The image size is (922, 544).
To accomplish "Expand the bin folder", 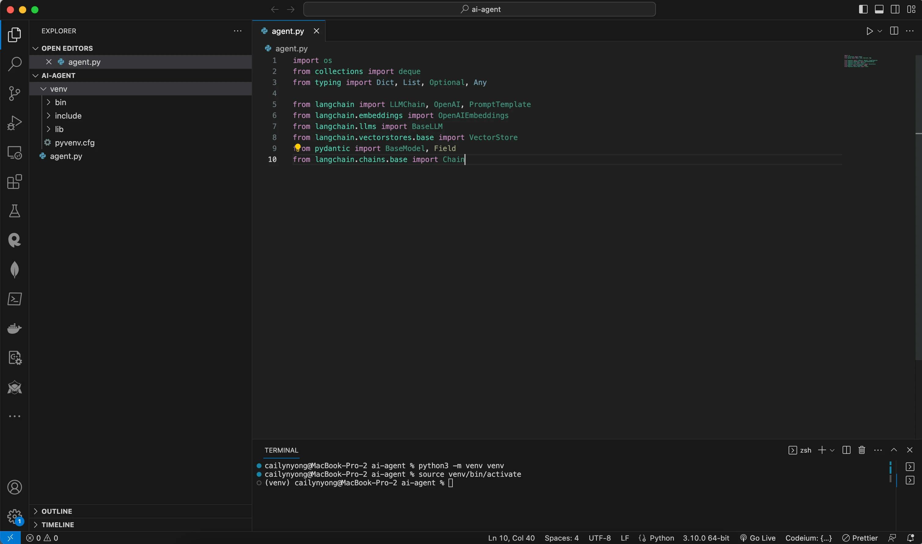I will (x=60, y=102).
